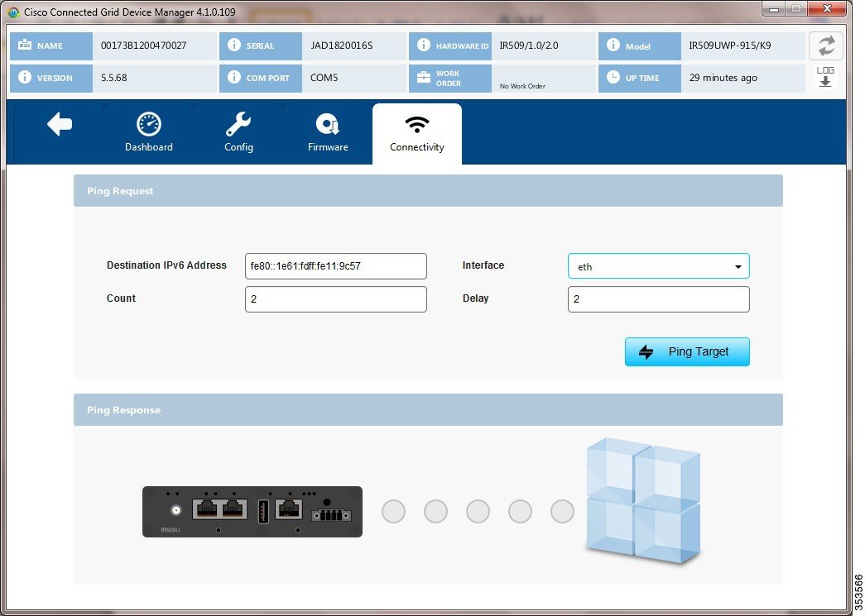Click the Ping Response section header
Viewport: 865px width, 616px height.
tap(428, 410)
